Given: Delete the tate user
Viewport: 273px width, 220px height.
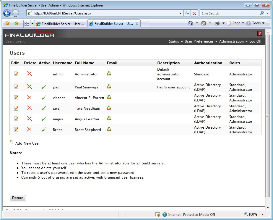Looking at the screenshot, I should (x=30, y=108).
